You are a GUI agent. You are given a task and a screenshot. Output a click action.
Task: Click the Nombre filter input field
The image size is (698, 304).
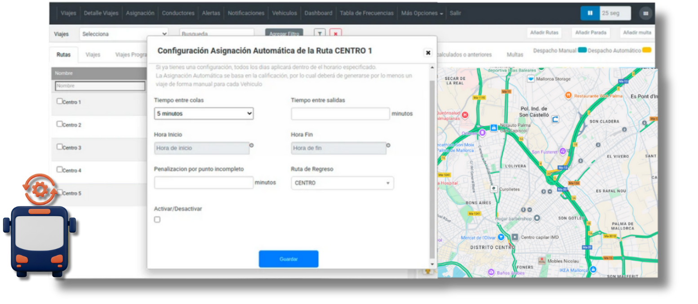coord(100,86)
